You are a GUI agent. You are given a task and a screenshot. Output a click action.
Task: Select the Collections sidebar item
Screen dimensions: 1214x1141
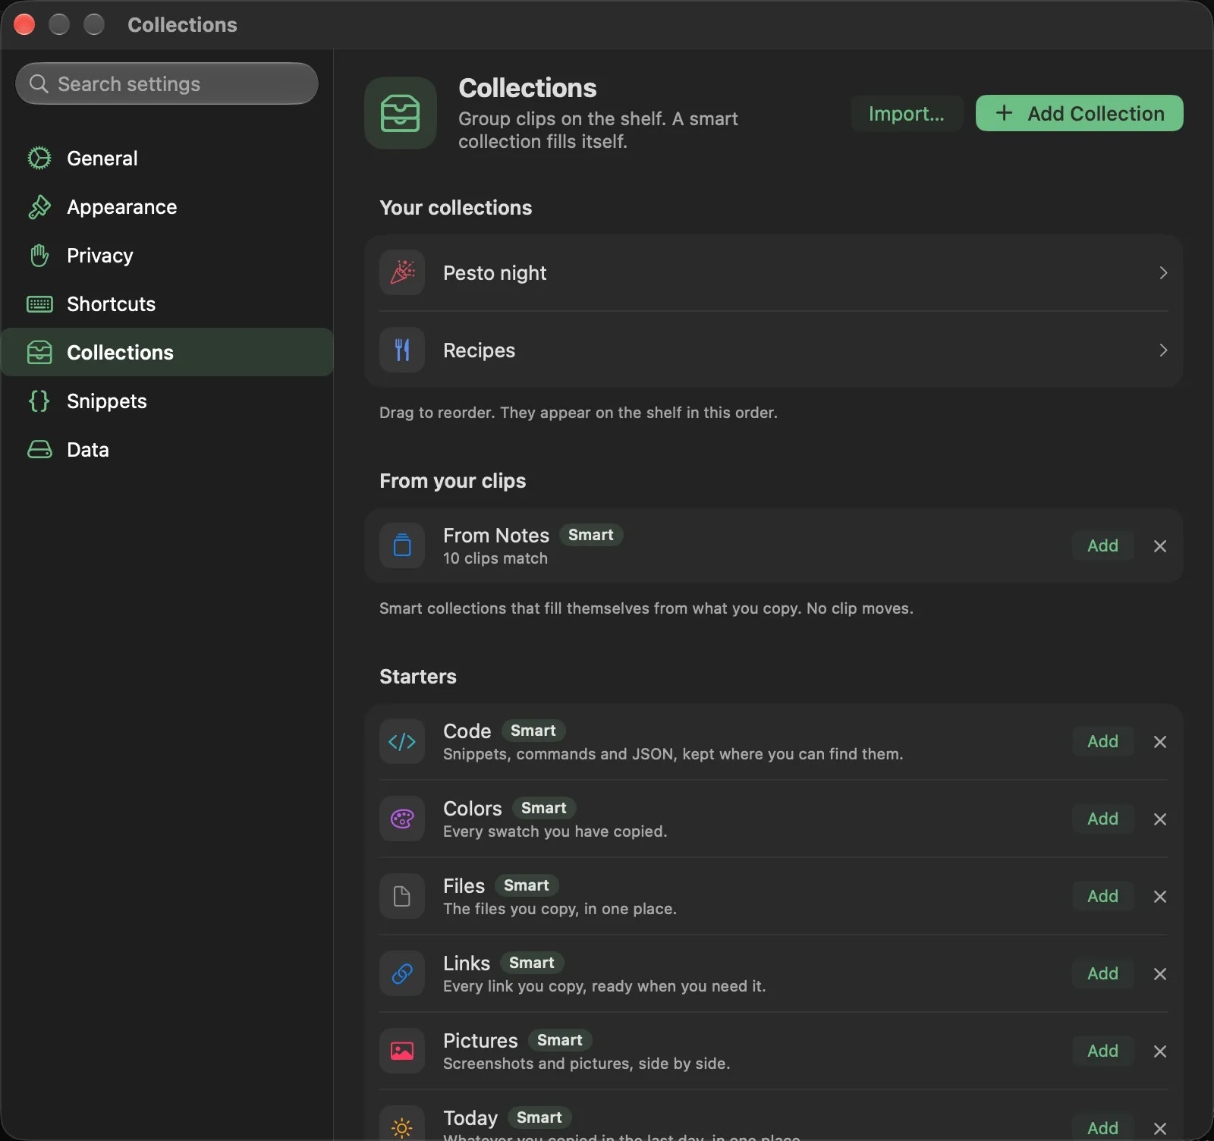(x=167, y=352)
